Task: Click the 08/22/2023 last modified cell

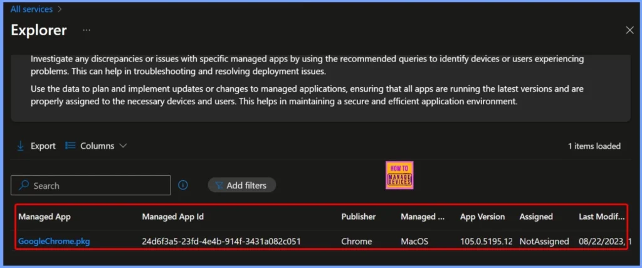Action: (604, 242)
